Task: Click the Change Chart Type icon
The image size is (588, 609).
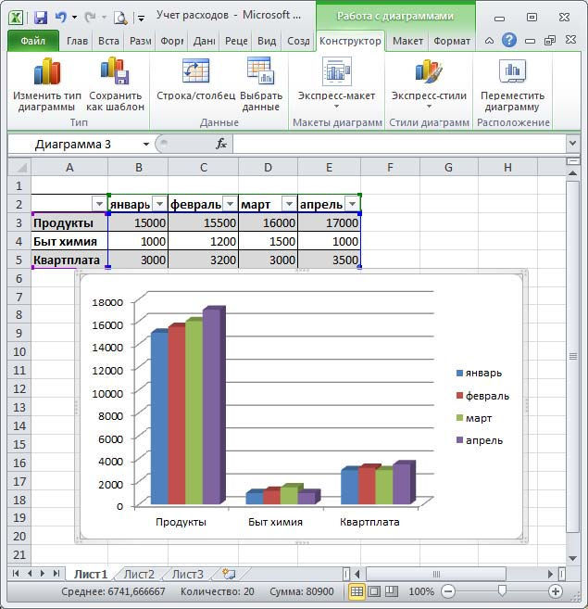Action: point(46,71)
